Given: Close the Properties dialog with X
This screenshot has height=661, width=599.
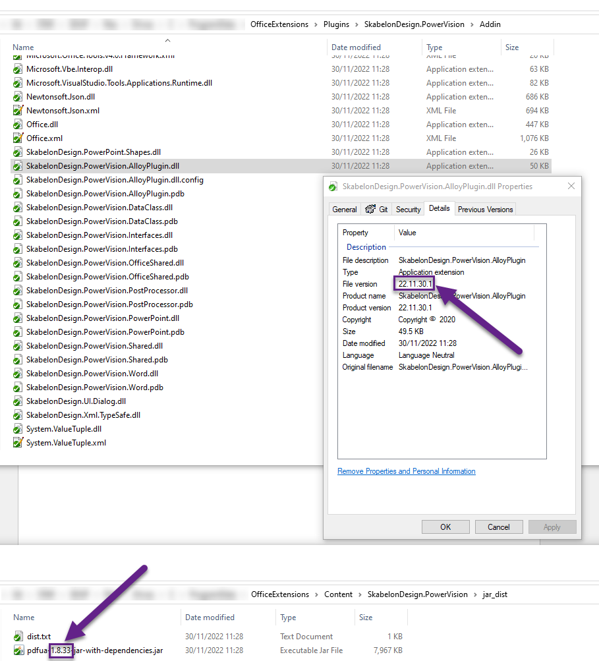Looking at the screenshot, I should pos(571,186).
